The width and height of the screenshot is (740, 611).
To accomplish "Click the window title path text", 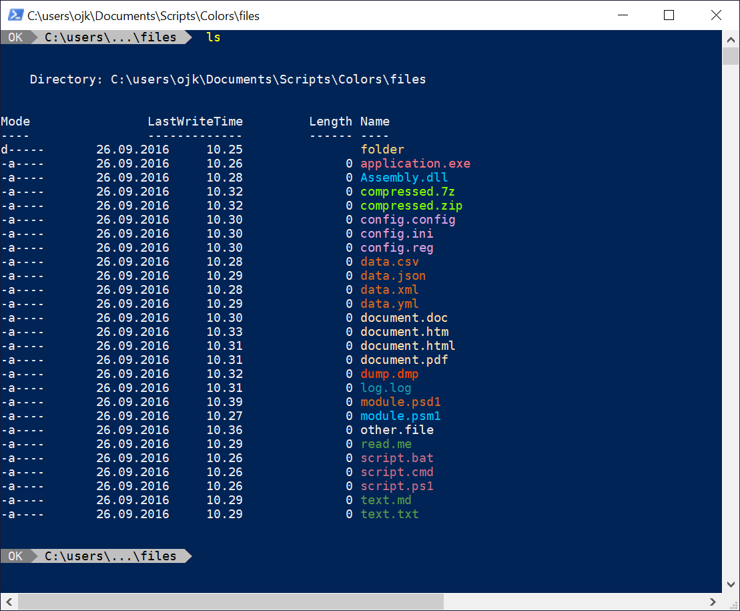I will 143,16.
